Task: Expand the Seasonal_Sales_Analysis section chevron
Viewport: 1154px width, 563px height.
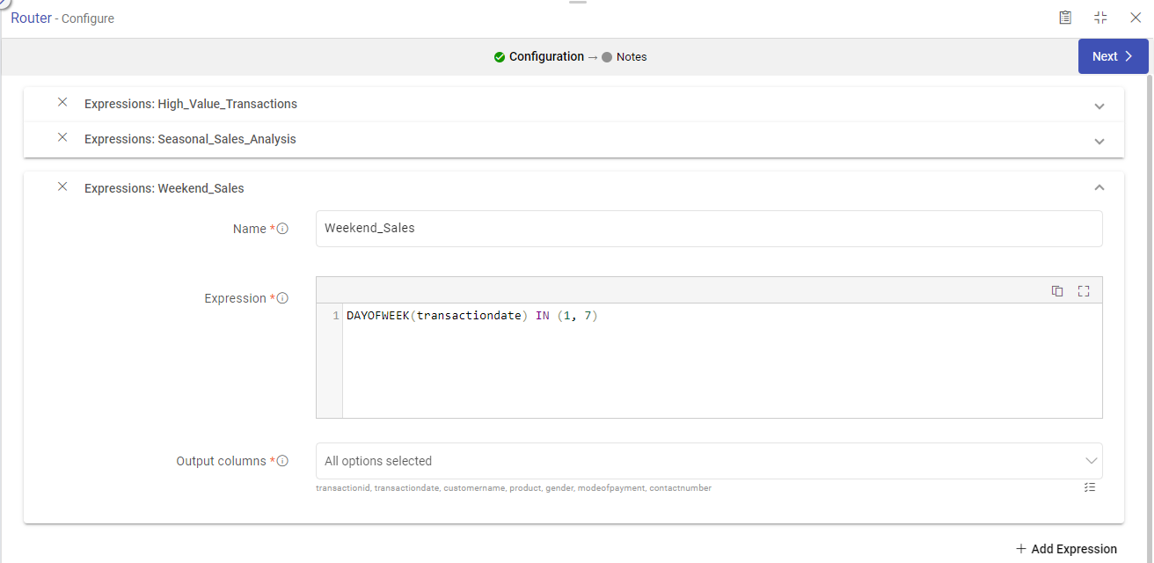Action: pos(1099,141)
